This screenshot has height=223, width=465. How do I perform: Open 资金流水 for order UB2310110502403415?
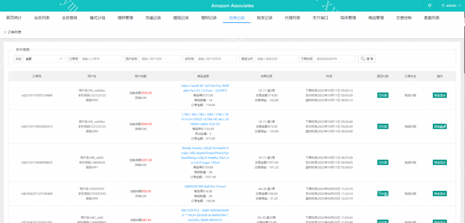coord(440,126)
